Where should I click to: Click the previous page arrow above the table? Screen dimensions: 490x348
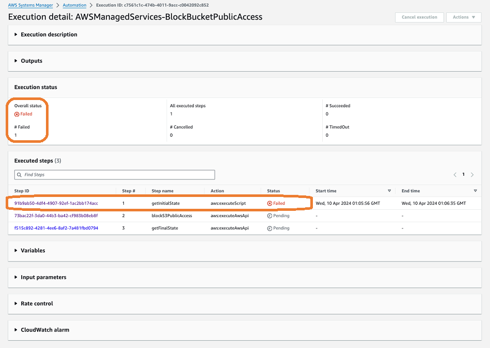pyautogui.click(x=455, y=175)
